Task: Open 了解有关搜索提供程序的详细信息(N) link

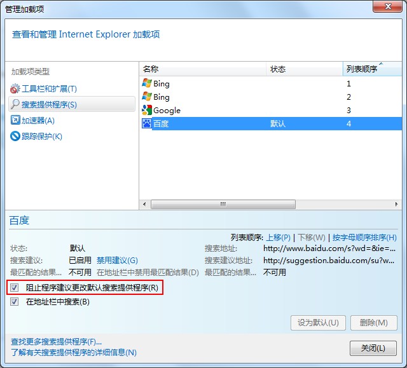Action: point(74,353)
